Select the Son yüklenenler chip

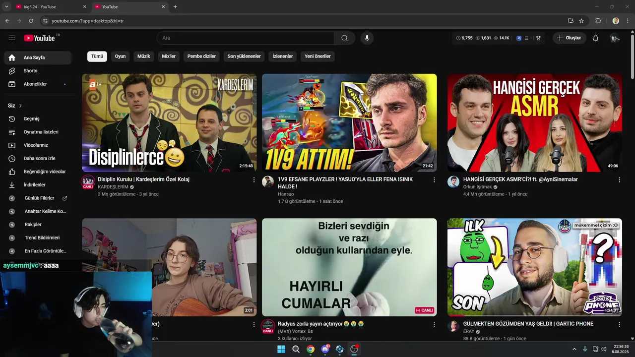244,57
